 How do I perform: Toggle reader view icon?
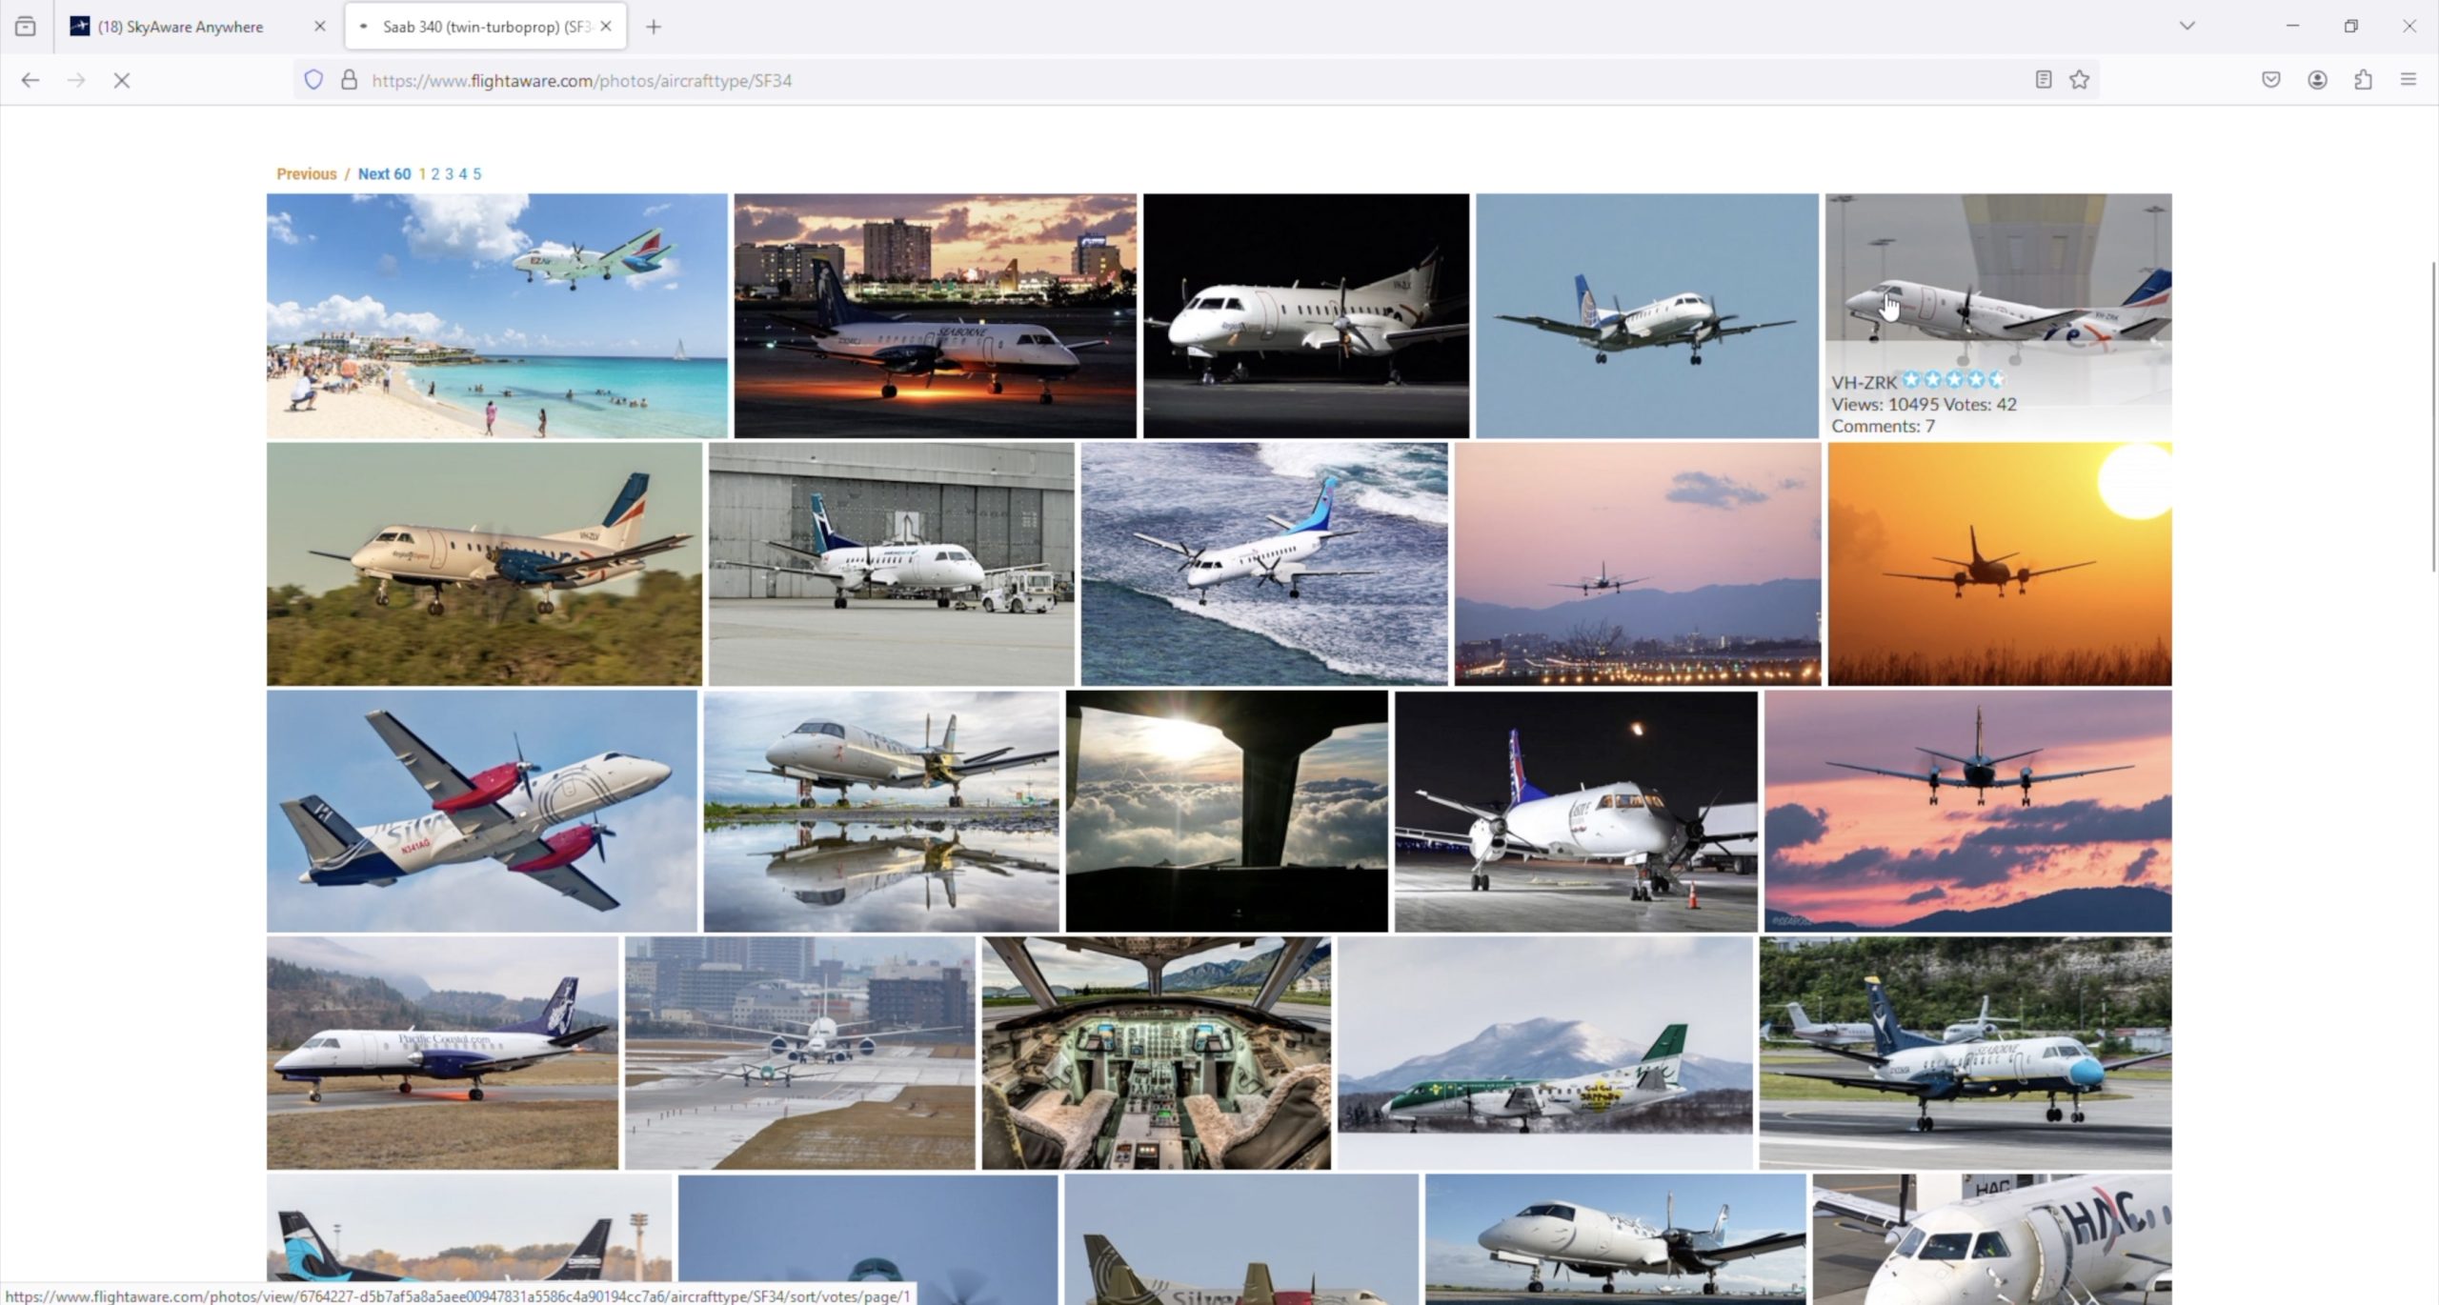(x=2043, y=80)
